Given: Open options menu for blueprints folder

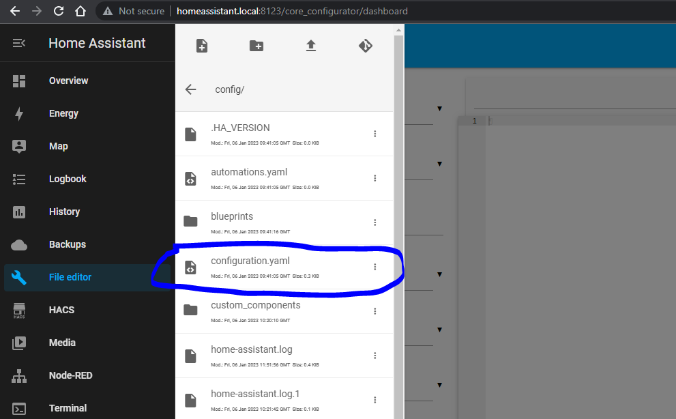Looking at the screenshot, I should click(375, 222).
